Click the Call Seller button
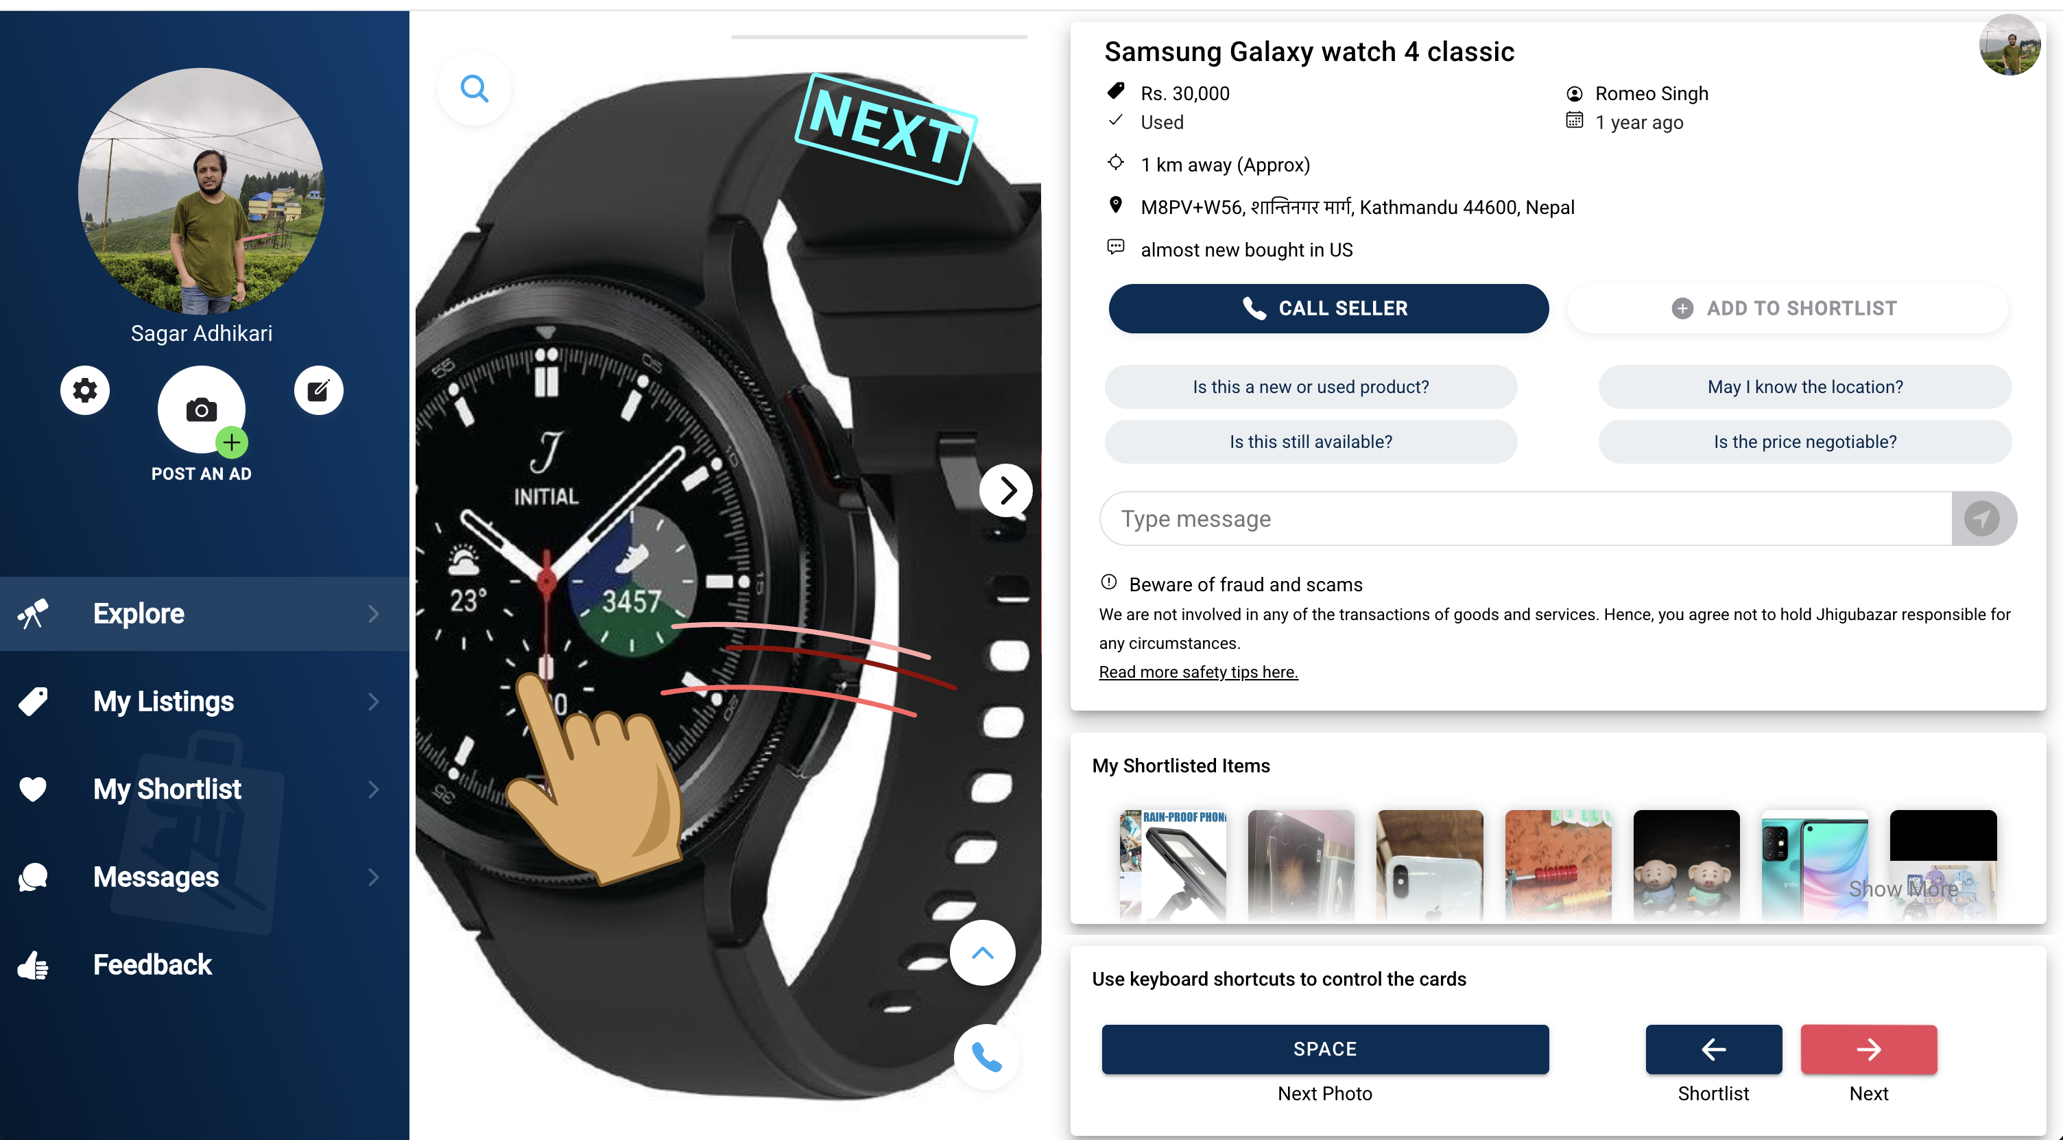Image resolution: width=2063 pixels, height=1140 pixels. 1328,309
